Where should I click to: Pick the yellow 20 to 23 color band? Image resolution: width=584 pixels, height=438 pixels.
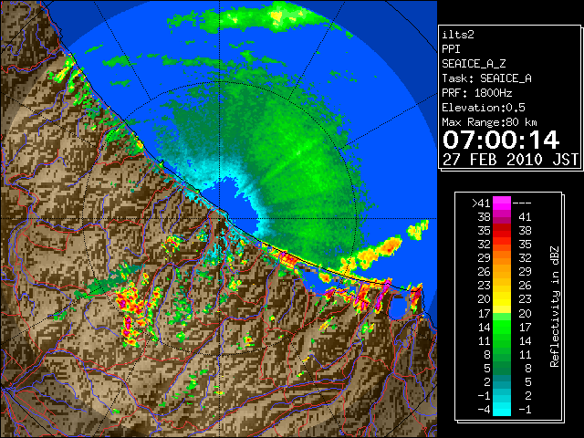(502, 299)
